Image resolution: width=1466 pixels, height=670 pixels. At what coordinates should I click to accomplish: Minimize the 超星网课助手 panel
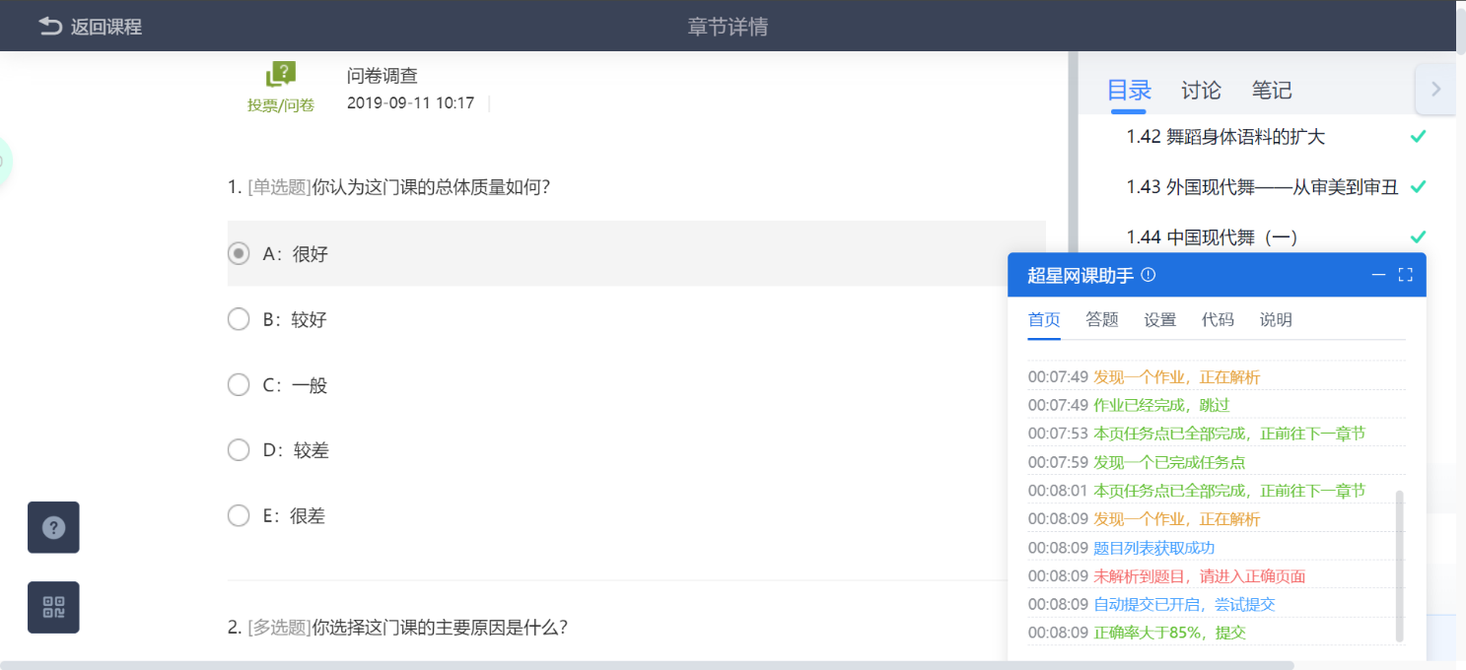tap(1378, 275)
